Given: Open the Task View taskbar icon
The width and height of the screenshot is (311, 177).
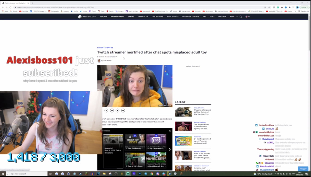Looking at the screenshot, I should click(50, 174).
